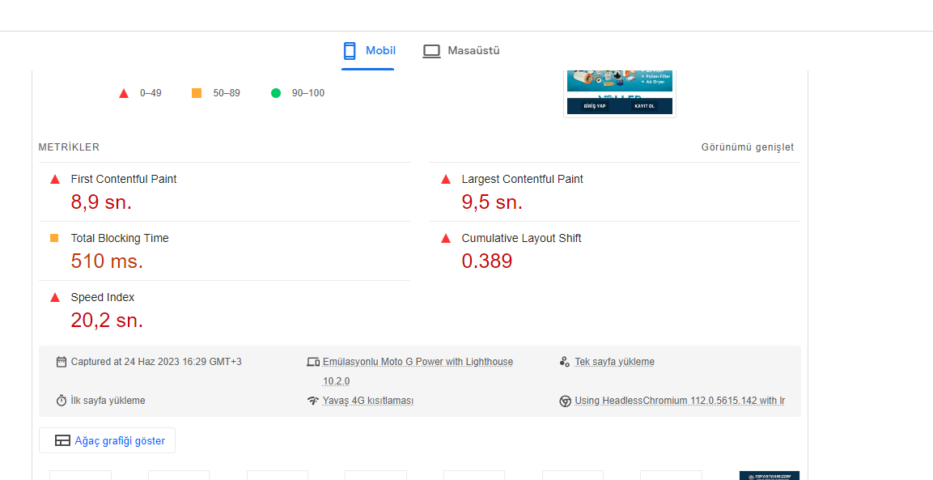This screenshot has height=480, width=933.
Task: Click the page screenshot thumbnail
Action: tap(619, 93)
